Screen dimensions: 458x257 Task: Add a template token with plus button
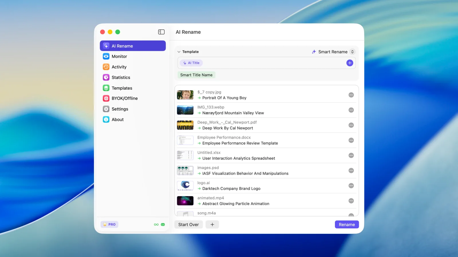click(x=350, y=63)
